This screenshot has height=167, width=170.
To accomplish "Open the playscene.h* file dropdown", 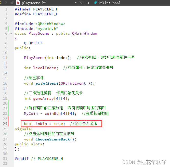I will pyautogui.click(x=76, y=3).
